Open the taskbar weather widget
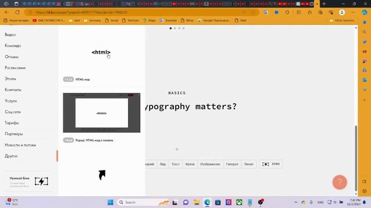Screen dimensions: 371x208 (x=12, y=202)
